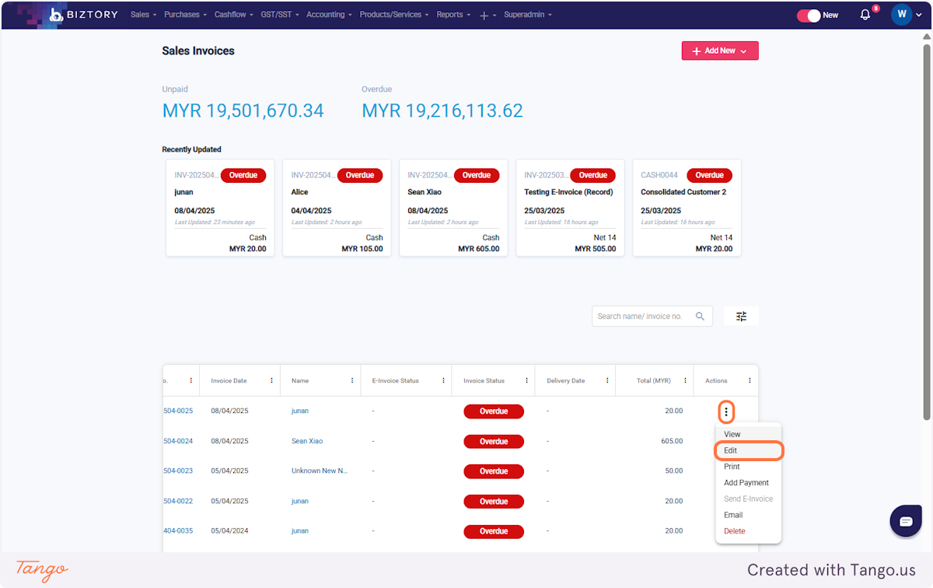Choose Email from the actions menu
This screenshot has width=933, height=588.
[748, 515]
